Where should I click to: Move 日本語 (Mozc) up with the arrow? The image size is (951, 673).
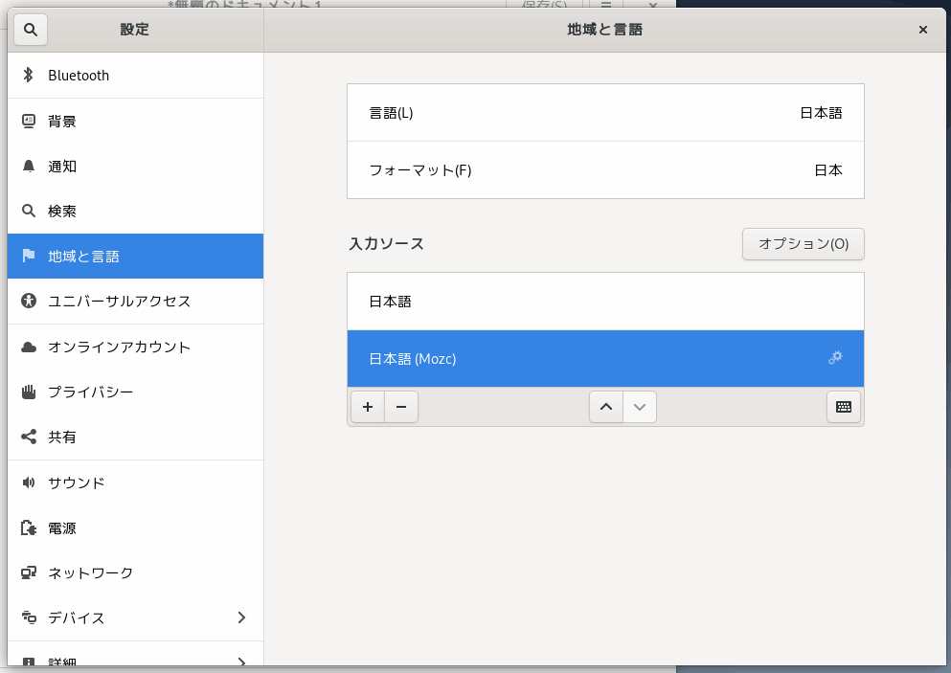click(606, 406)
